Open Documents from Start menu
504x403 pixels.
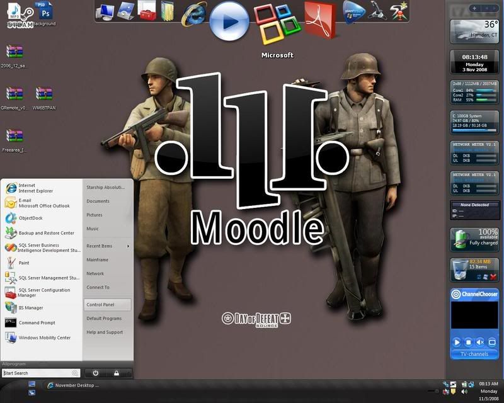pos(107,201)
